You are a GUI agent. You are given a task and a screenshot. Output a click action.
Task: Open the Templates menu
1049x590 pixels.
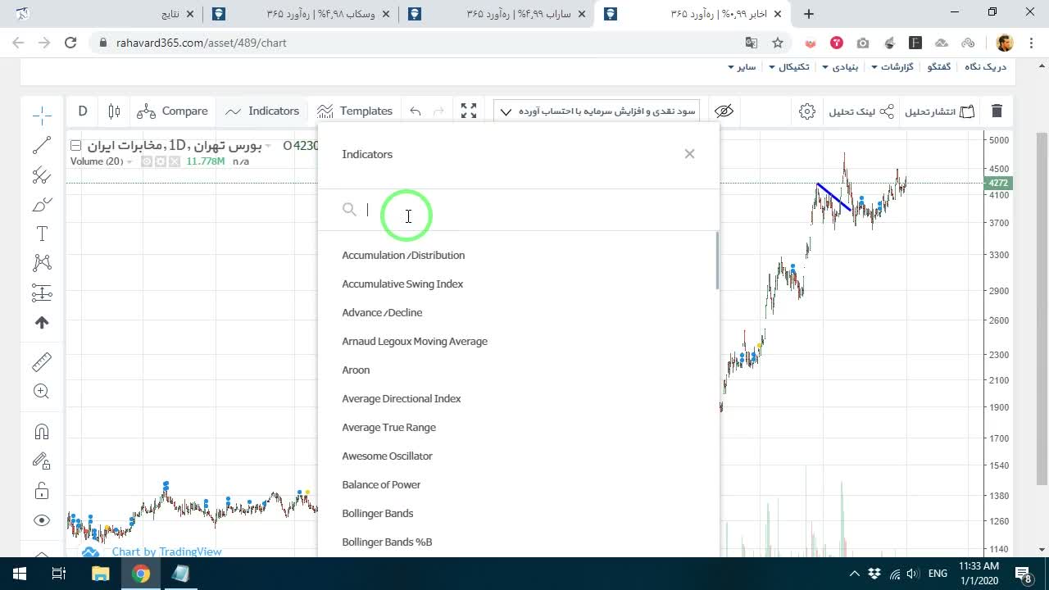pos(355,111)
